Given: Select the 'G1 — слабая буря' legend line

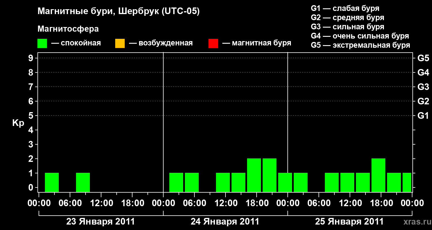Looking at the screenshot, I should (x=345, y=8).
